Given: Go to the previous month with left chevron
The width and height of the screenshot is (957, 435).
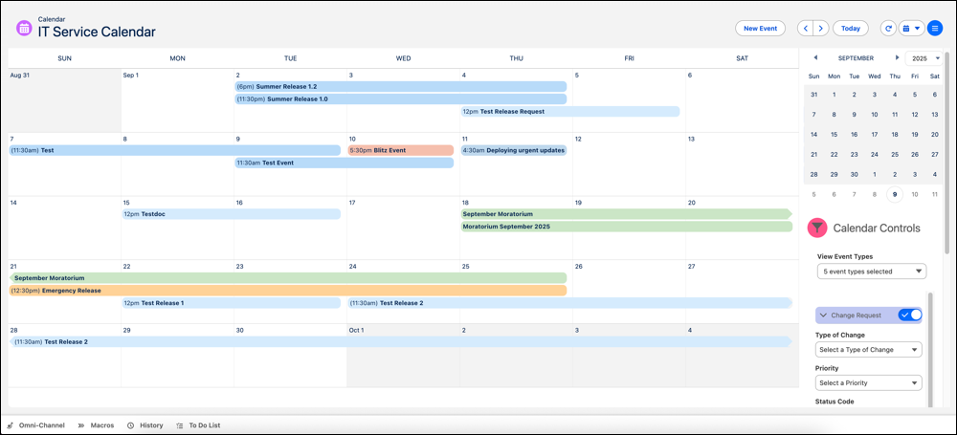Looking at the screenshot, I should (x=806, y=28).
